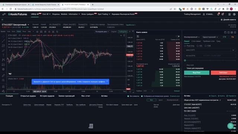238x134 pixels.
Task: Expand the price field dropdown arrow
Action: 233,50
